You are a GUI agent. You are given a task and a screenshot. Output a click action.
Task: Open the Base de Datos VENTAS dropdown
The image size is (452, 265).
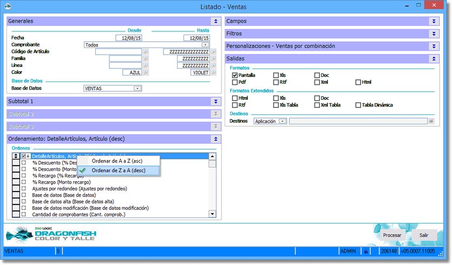(137, 89)
